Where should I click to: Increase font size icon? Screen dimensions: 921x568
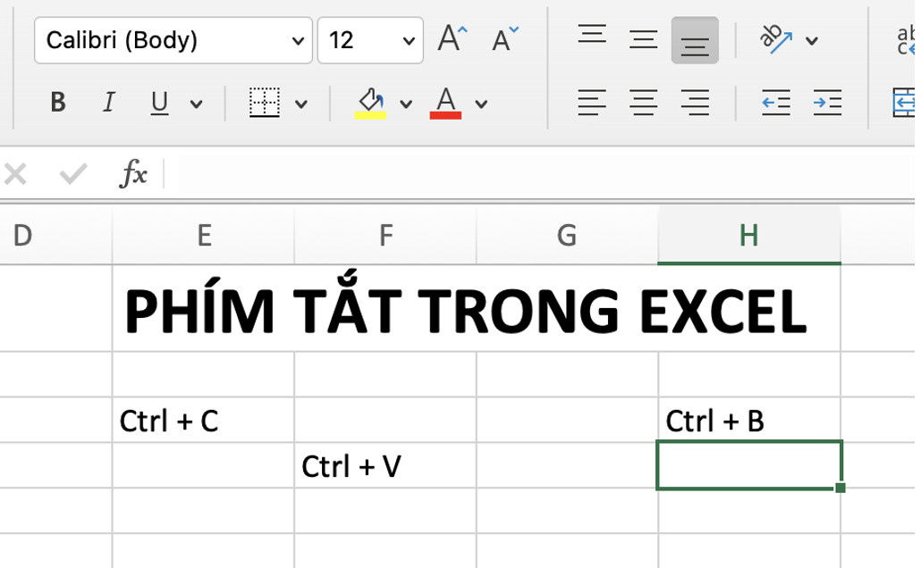[x=452, y=38]
